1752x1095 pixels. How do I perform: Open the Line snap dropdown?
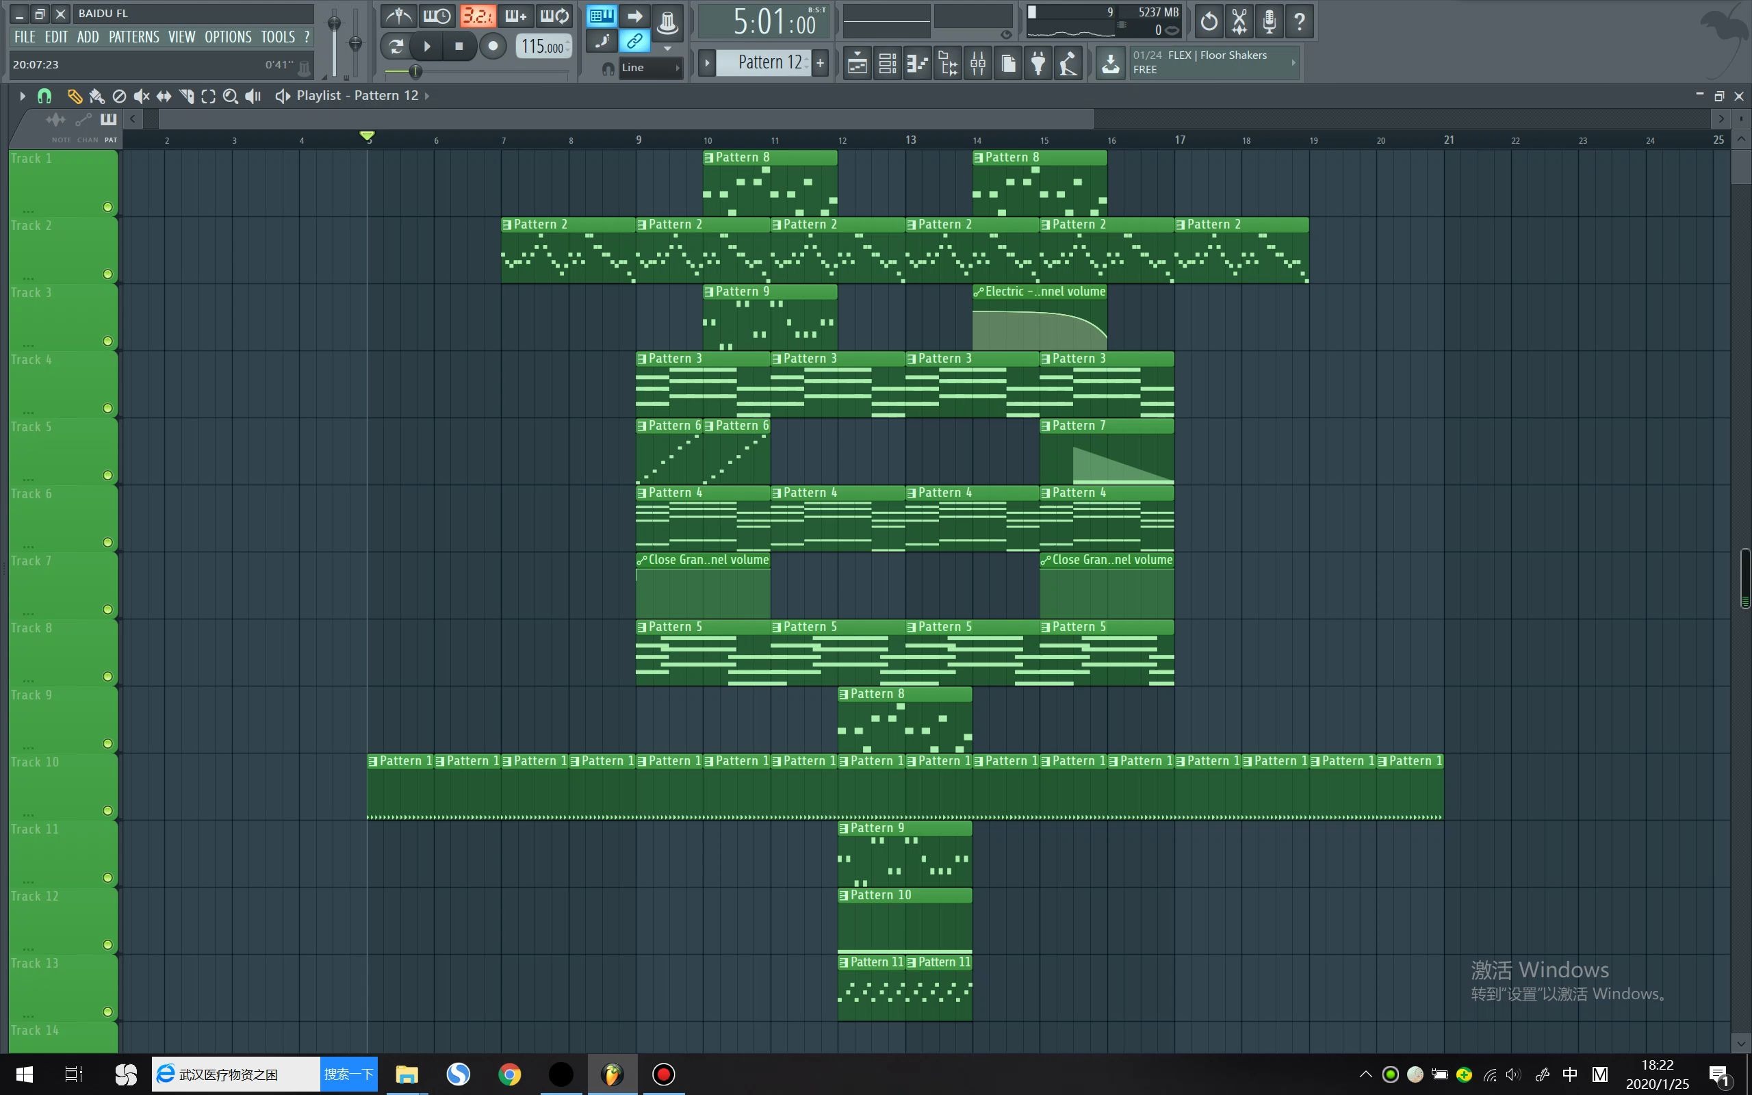(x=650, y=67)
